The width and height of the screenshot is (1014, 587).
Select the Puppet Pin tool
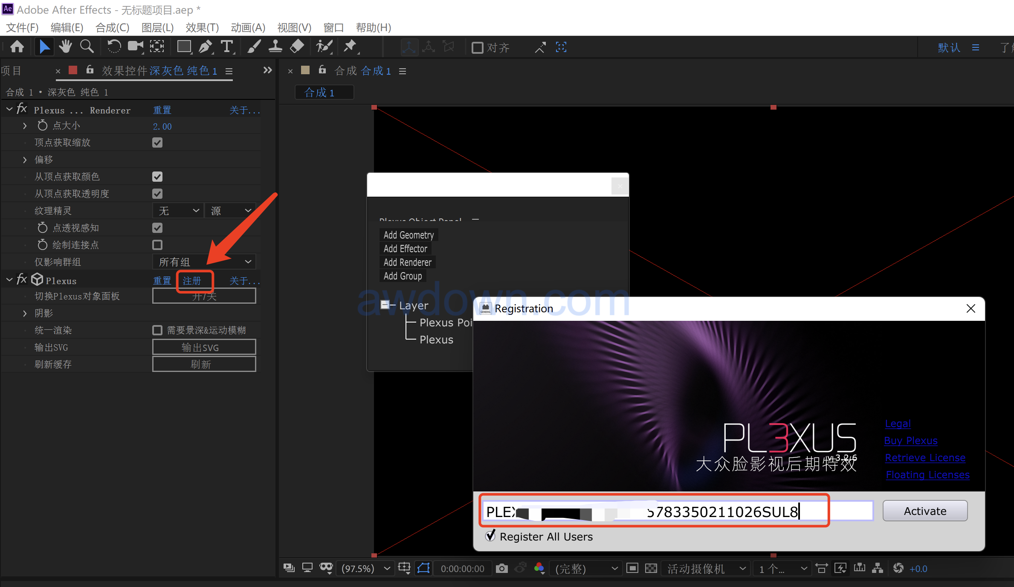(350, 46)
